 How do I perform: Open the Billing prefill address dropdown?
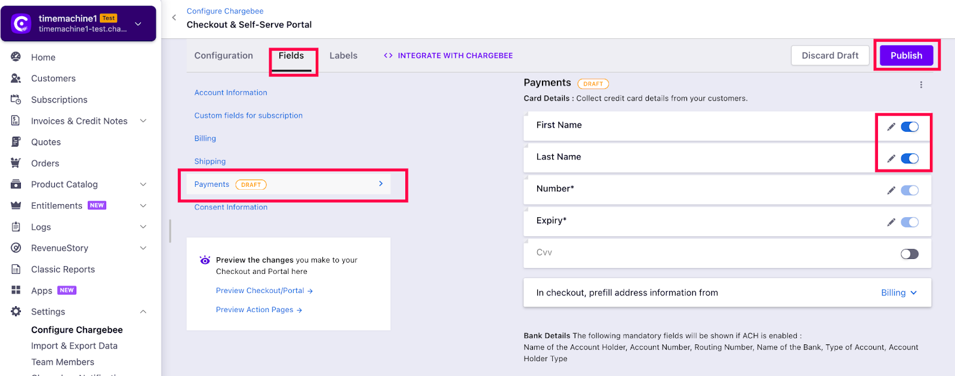click(x=899, y=292)
